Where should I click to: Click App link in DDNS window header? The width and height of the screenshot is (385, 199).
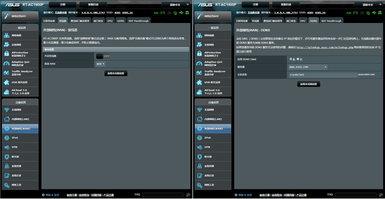[x=349, y=13]
